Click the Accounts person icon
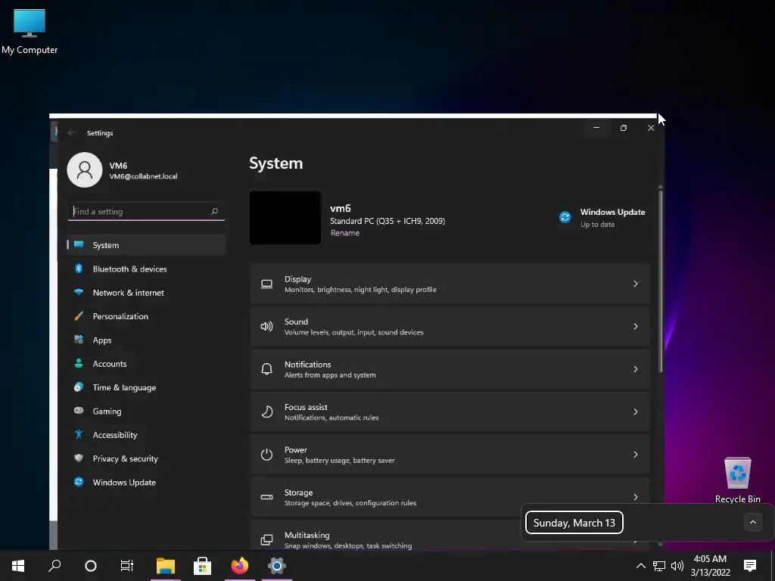The width and height of the screenshot is (775, 581). pos(79,363)
